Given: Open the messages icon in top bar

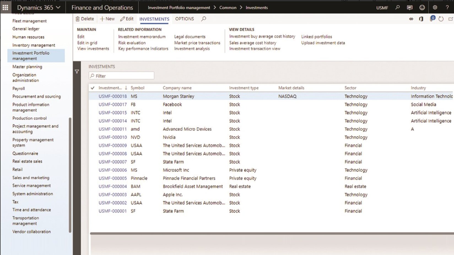Looking at the screenshot, I should click(410, 7).
